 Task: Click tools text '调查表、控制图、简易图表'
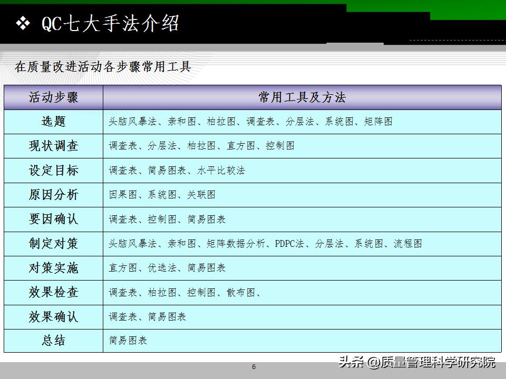[167, 219]
